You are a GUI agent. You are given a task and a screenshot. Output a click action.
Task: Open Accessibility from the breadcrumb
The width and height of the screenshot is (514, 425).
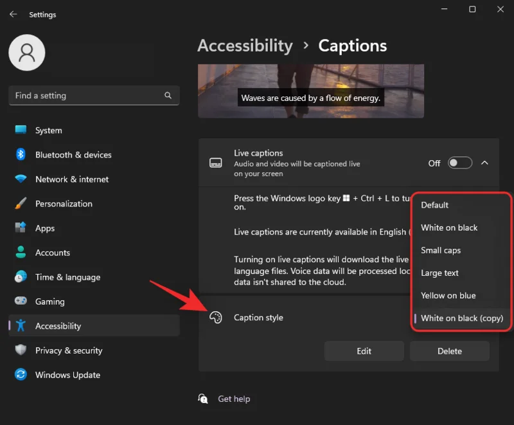tap(245, 45)
